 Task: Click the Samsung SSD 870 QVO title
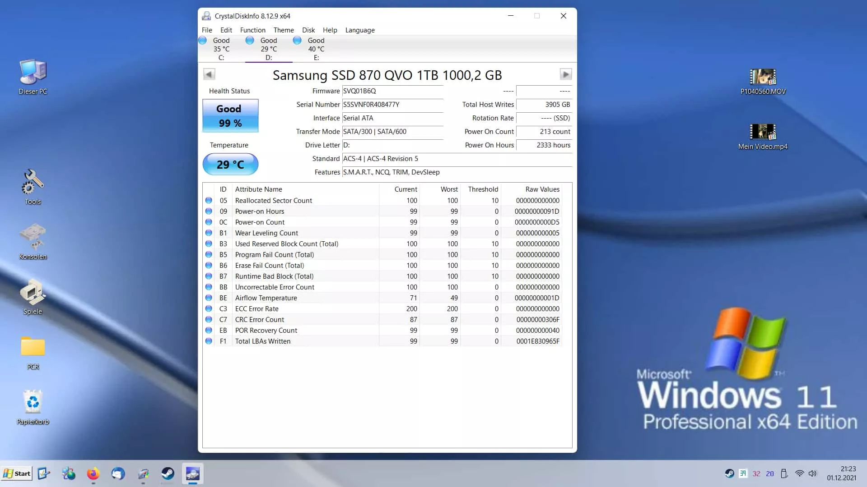[387, 75]
